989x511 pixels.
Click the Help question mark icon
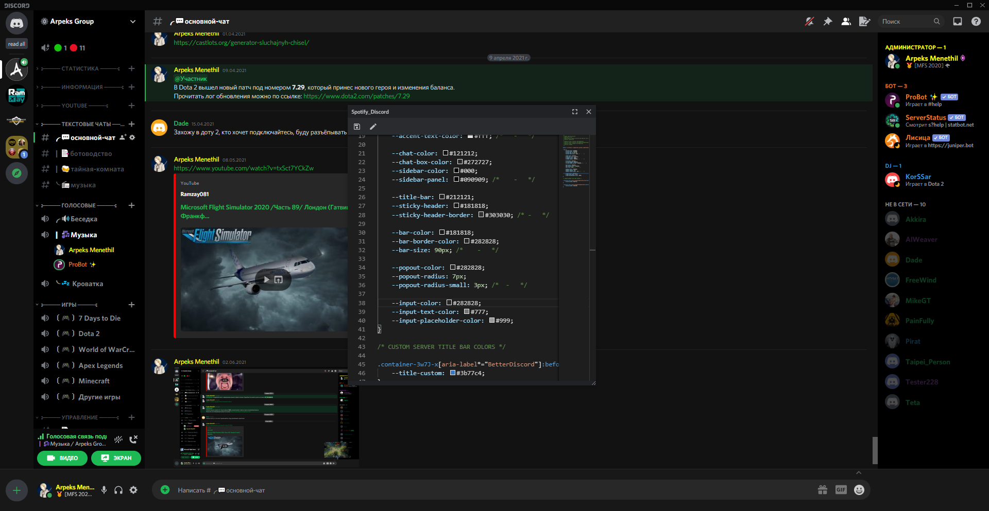(976, 21)
